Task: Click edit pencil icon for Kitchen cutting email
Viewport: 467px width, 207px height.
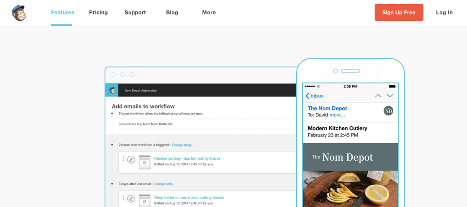Action: [131, 160]
